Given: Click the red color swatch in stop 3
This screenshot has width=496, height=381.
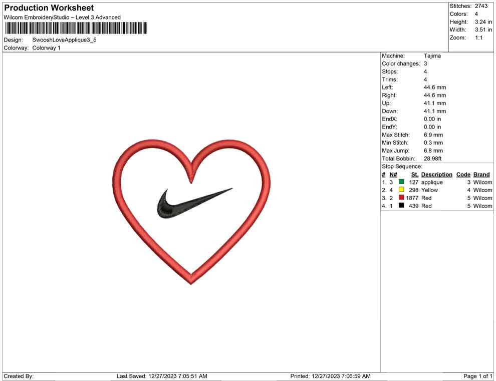Looking at the screenshot, I should coord(401,197).
